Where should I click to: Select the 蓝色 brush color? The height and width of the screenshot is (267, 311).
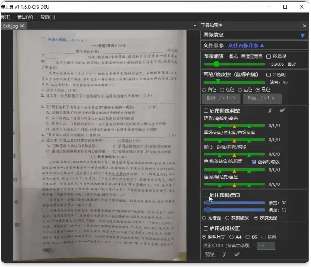pyautogui.click(x=240, y=90)
